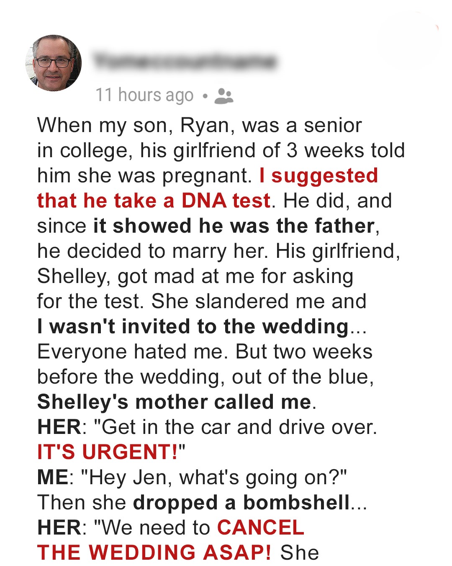The image size is (452, 566).
Task: Click the bold 'ME' speaker label
Action: [53, 478]
